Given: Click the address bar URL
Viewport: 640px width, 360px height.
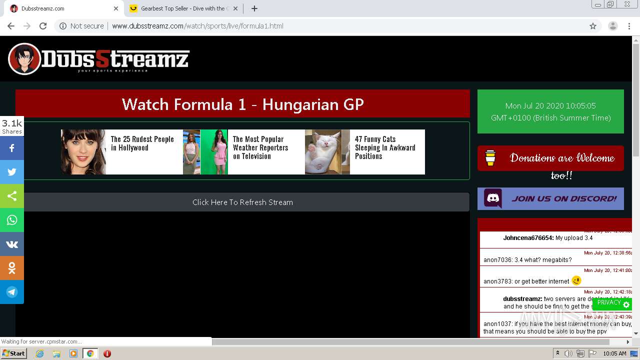Looking at the screenshot, I should 197,26.
